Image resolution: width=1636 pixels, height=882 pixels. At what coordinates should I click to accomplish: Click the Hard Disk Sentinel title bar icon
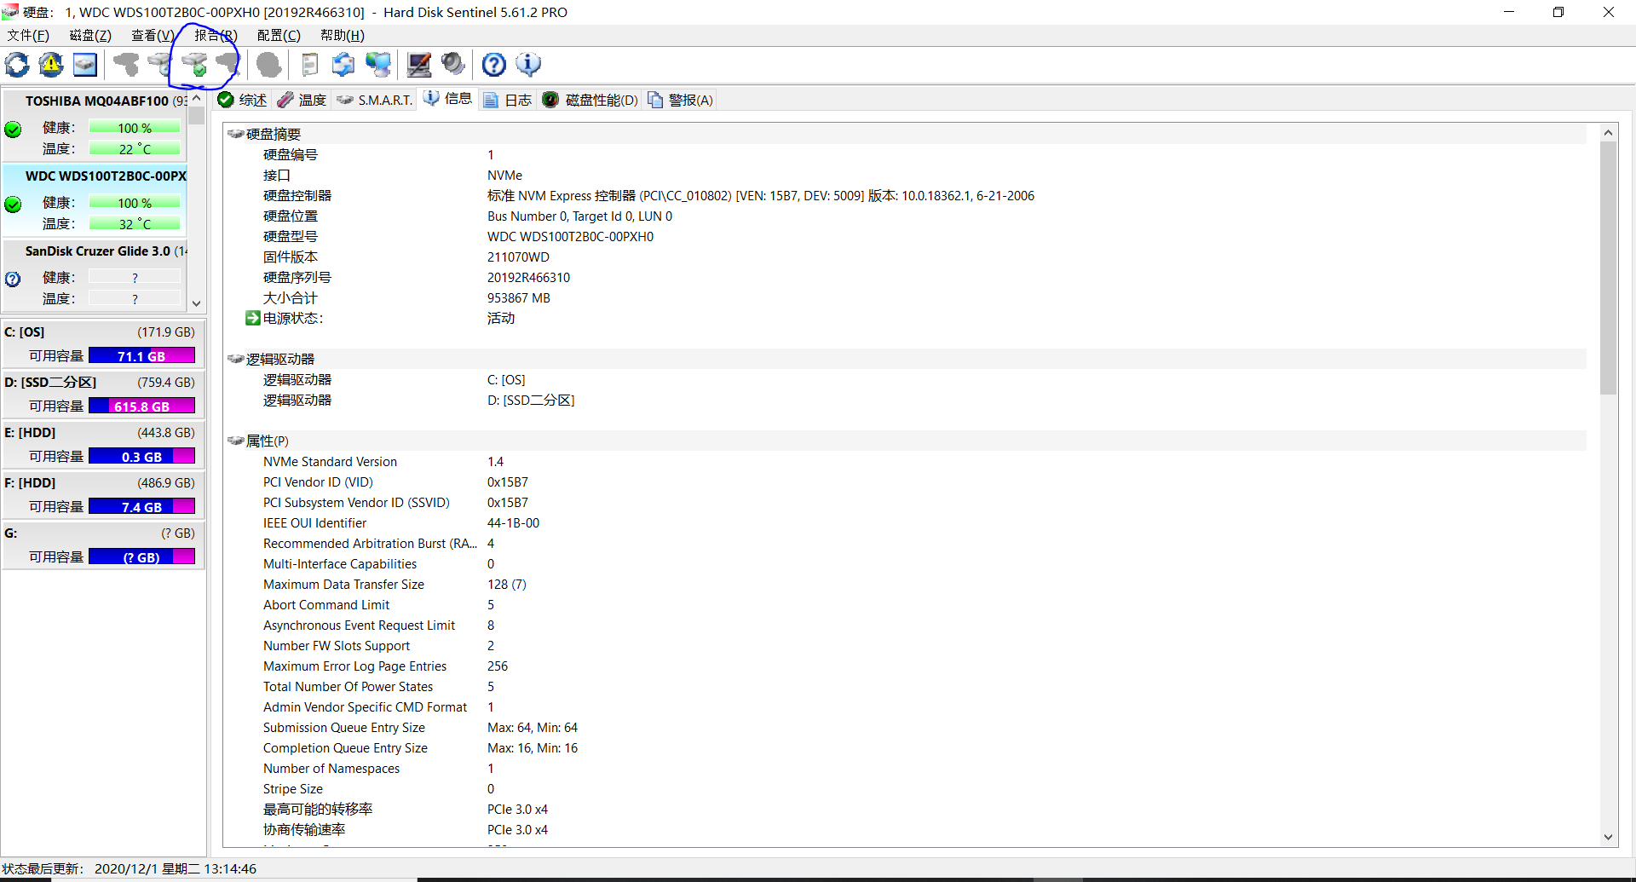pos(10,12)
